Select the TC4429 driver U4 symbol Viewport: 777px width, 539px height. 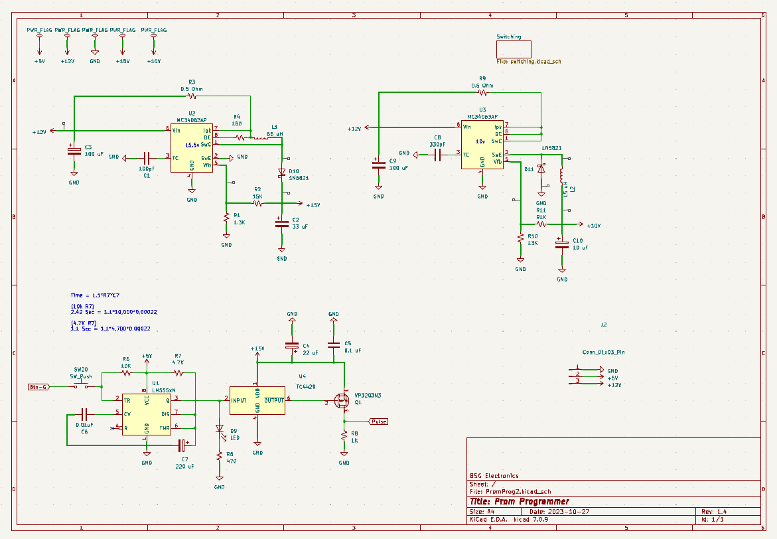(x=257, y=400)
